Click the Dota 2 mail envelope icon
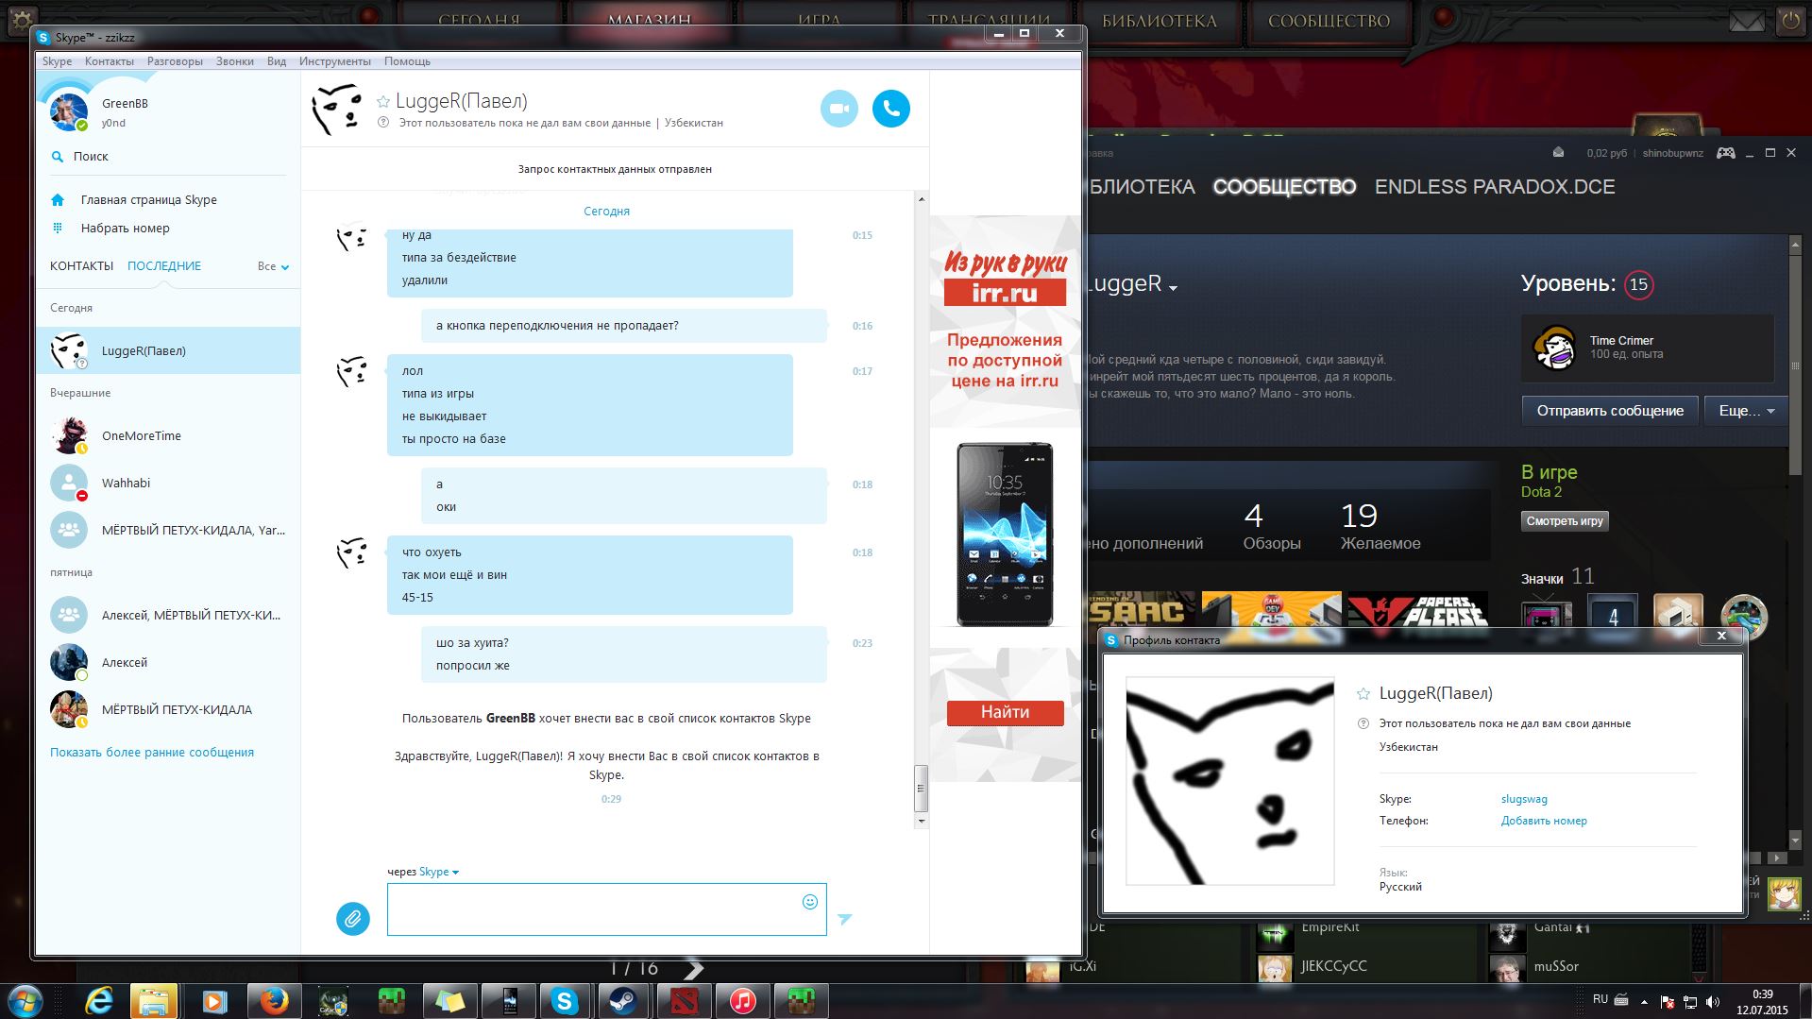The image size is (1812, 1019). point(1746,20)
